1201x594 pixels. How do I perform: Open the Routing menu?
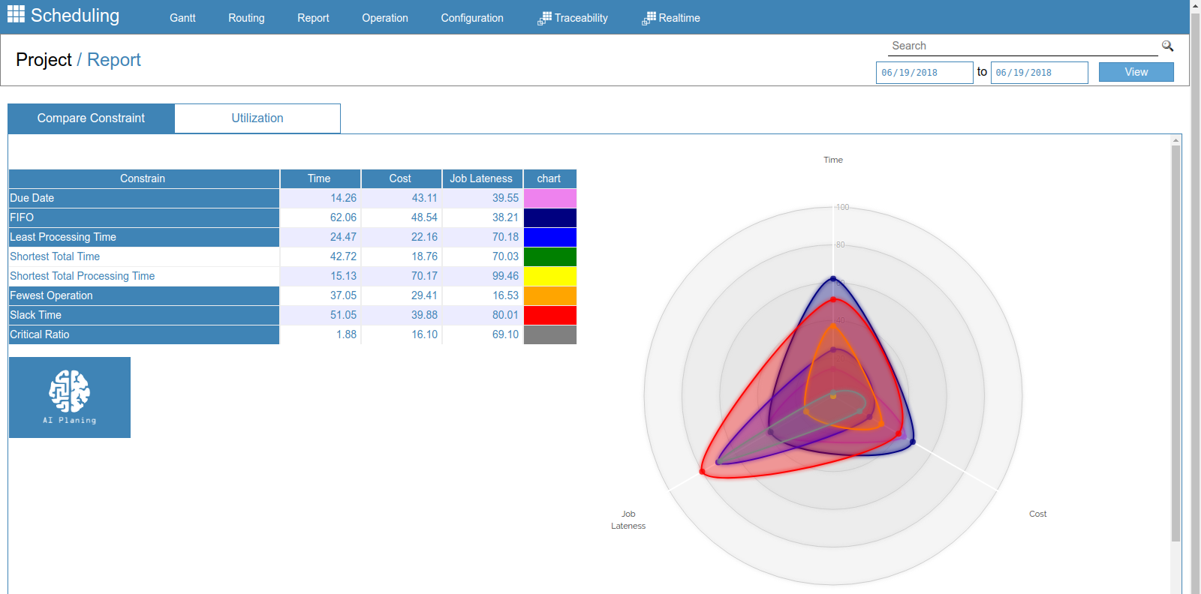246,18
